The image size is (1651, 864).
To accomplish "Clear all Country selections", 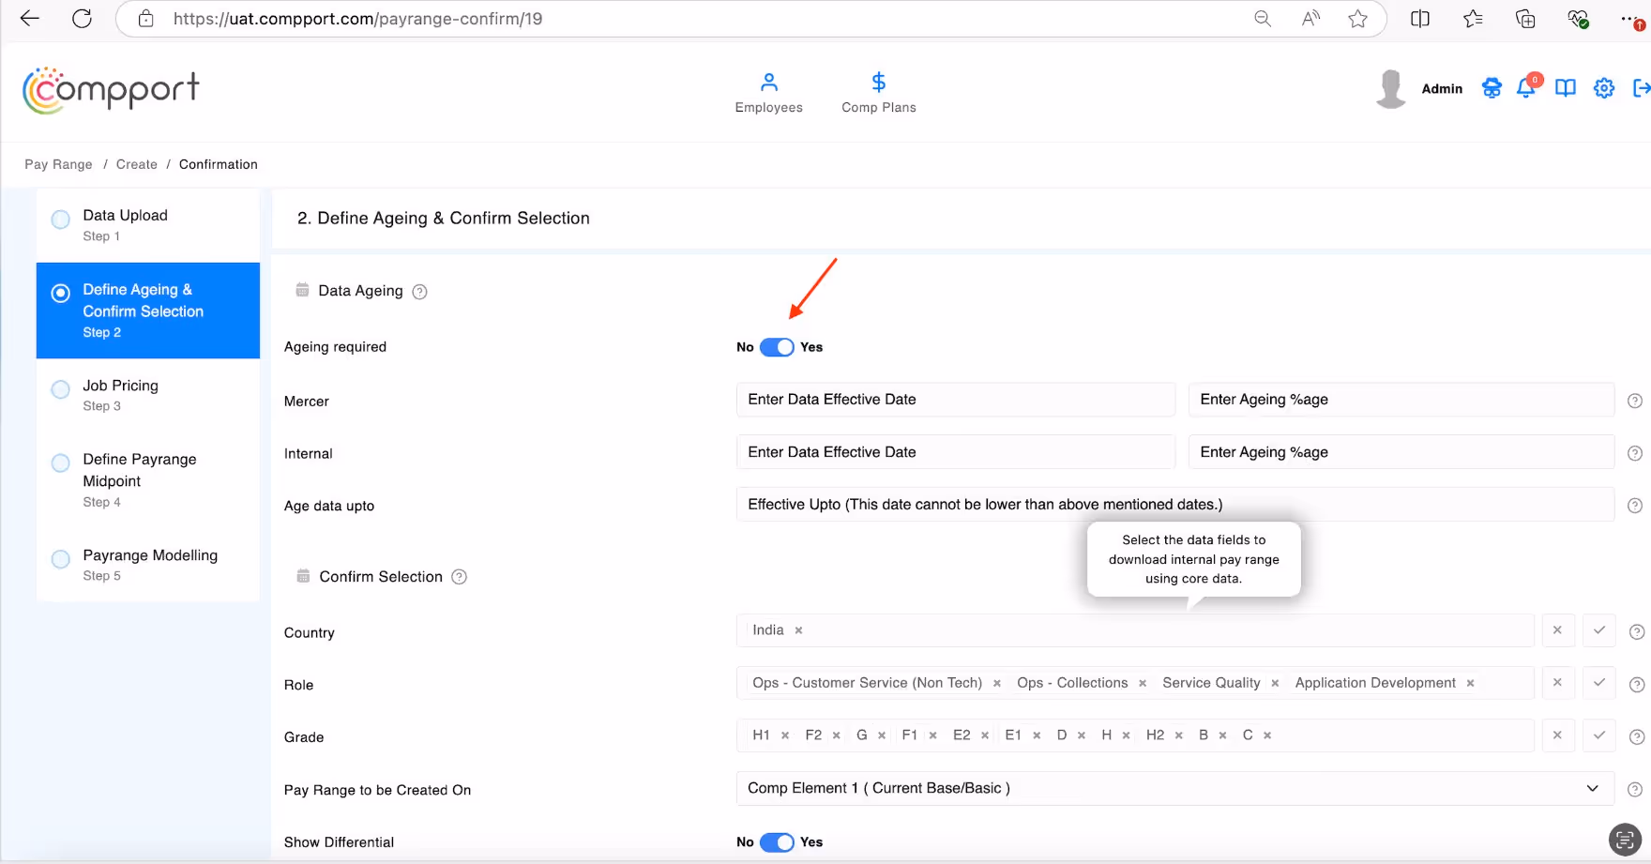I will (1557, 630).
